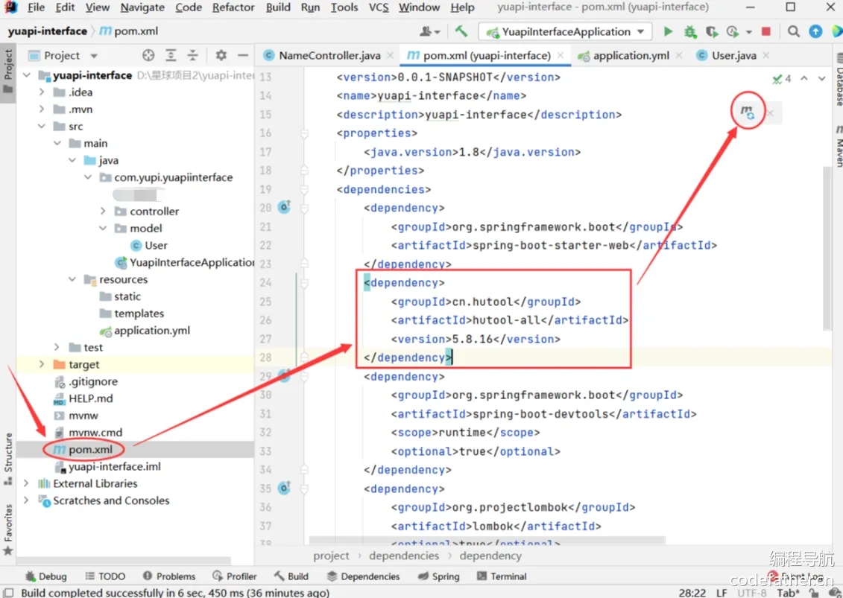Open Project panel settings gear
843x598 pixels.
tap(221, 55)
